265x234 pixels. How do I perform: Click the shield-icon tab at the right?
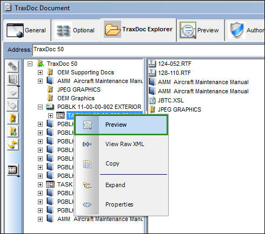click(245, 30)
